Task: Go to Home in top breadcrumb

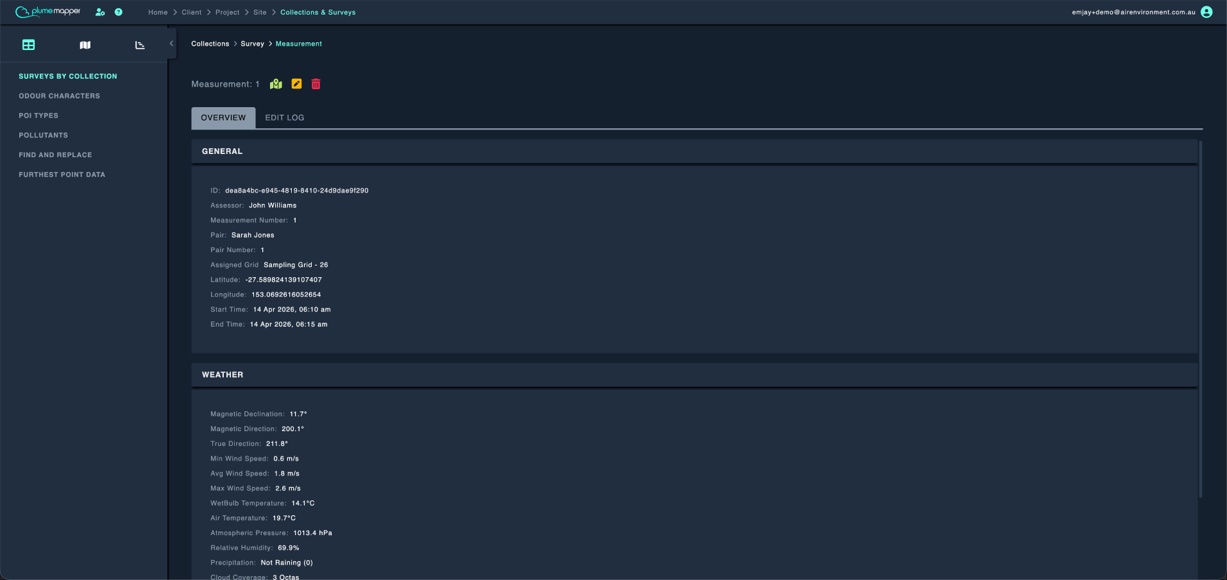Action: 158,12
